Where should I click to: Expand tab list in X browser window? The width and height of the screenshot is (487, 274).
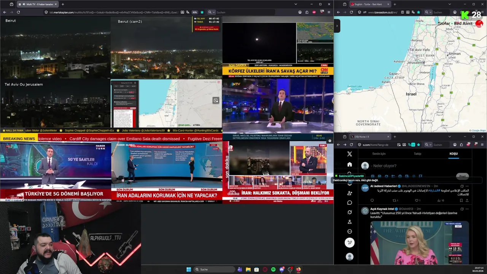[x=449, y=137]
